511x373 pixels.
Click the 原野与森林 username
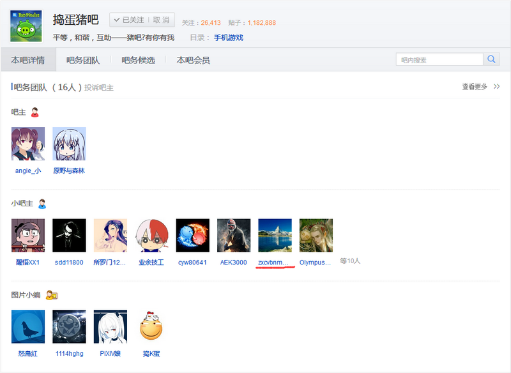[x=69, y=171]
